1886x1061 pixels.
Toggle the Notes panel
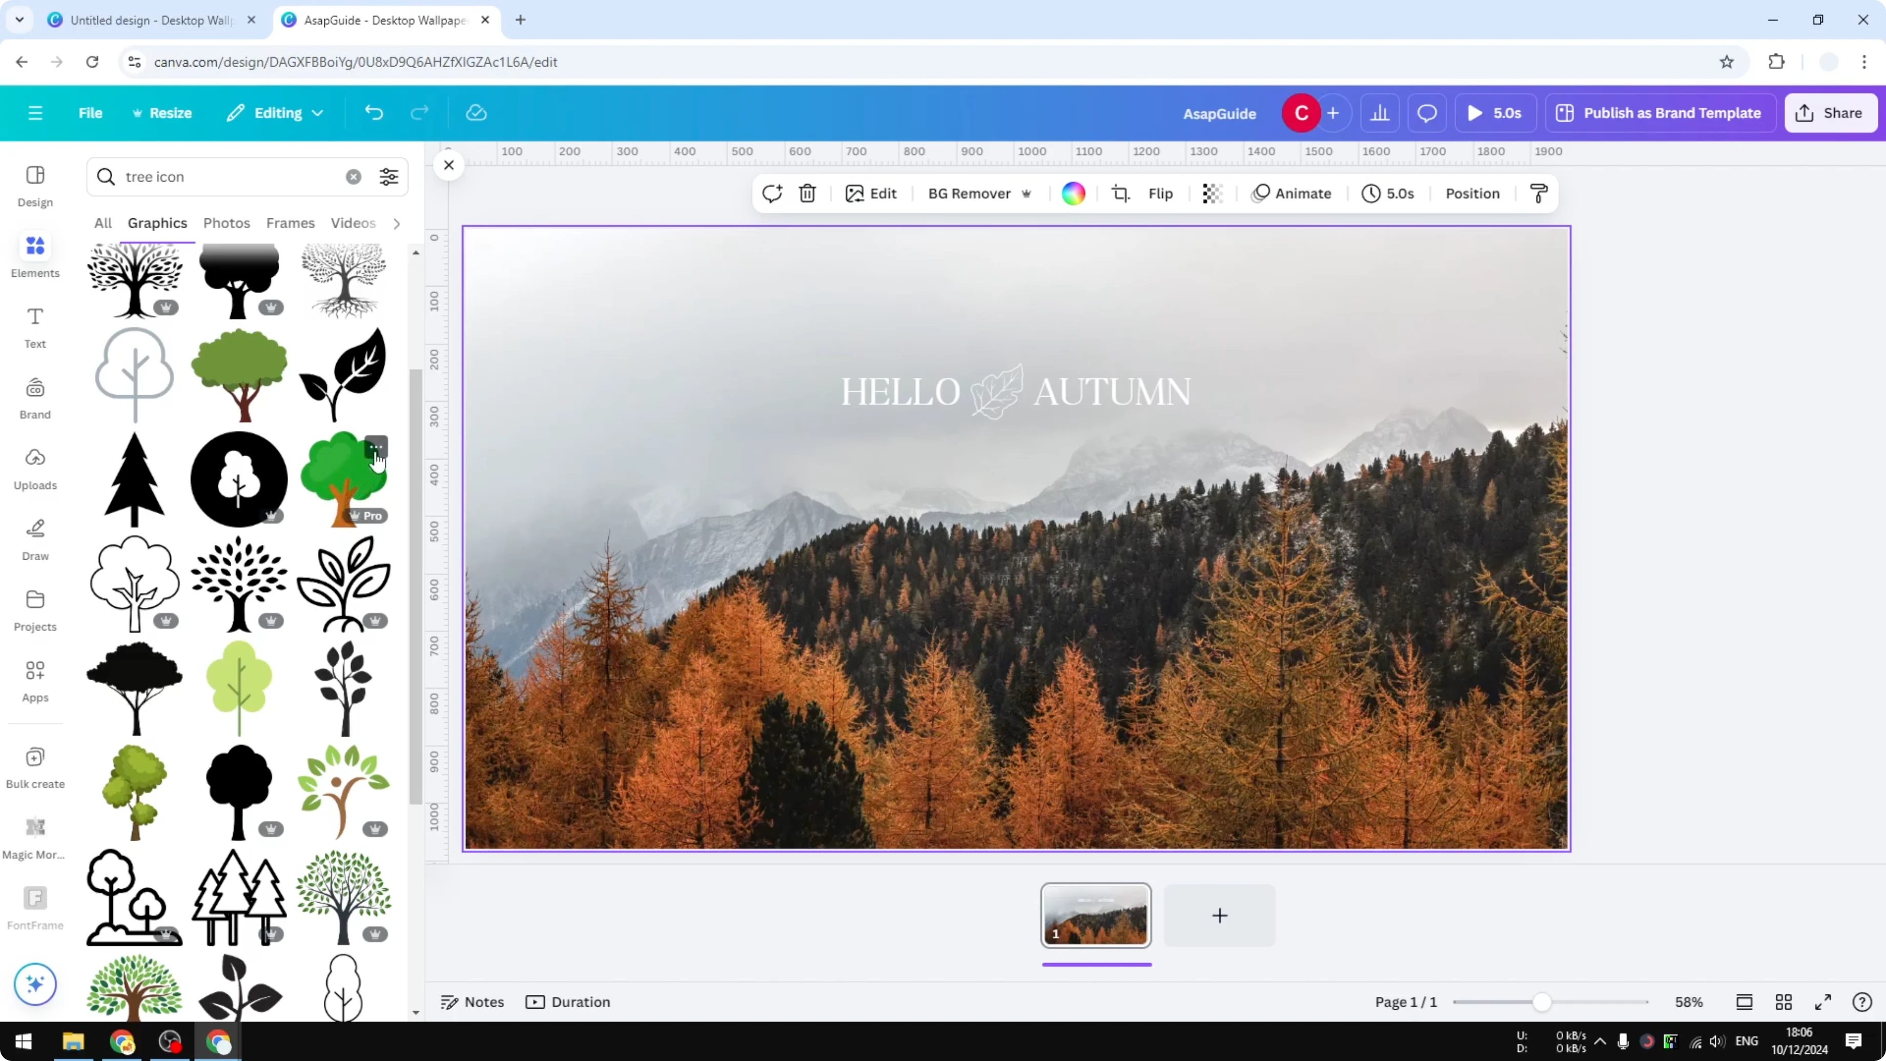click(x=471, y=1002)
